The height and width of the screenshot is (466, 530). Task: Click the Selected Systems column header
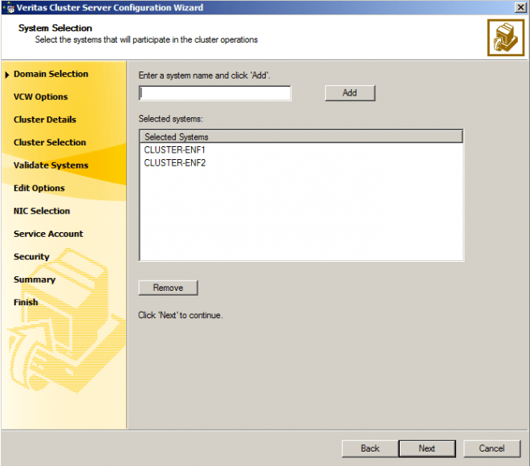tap(301, 137)
